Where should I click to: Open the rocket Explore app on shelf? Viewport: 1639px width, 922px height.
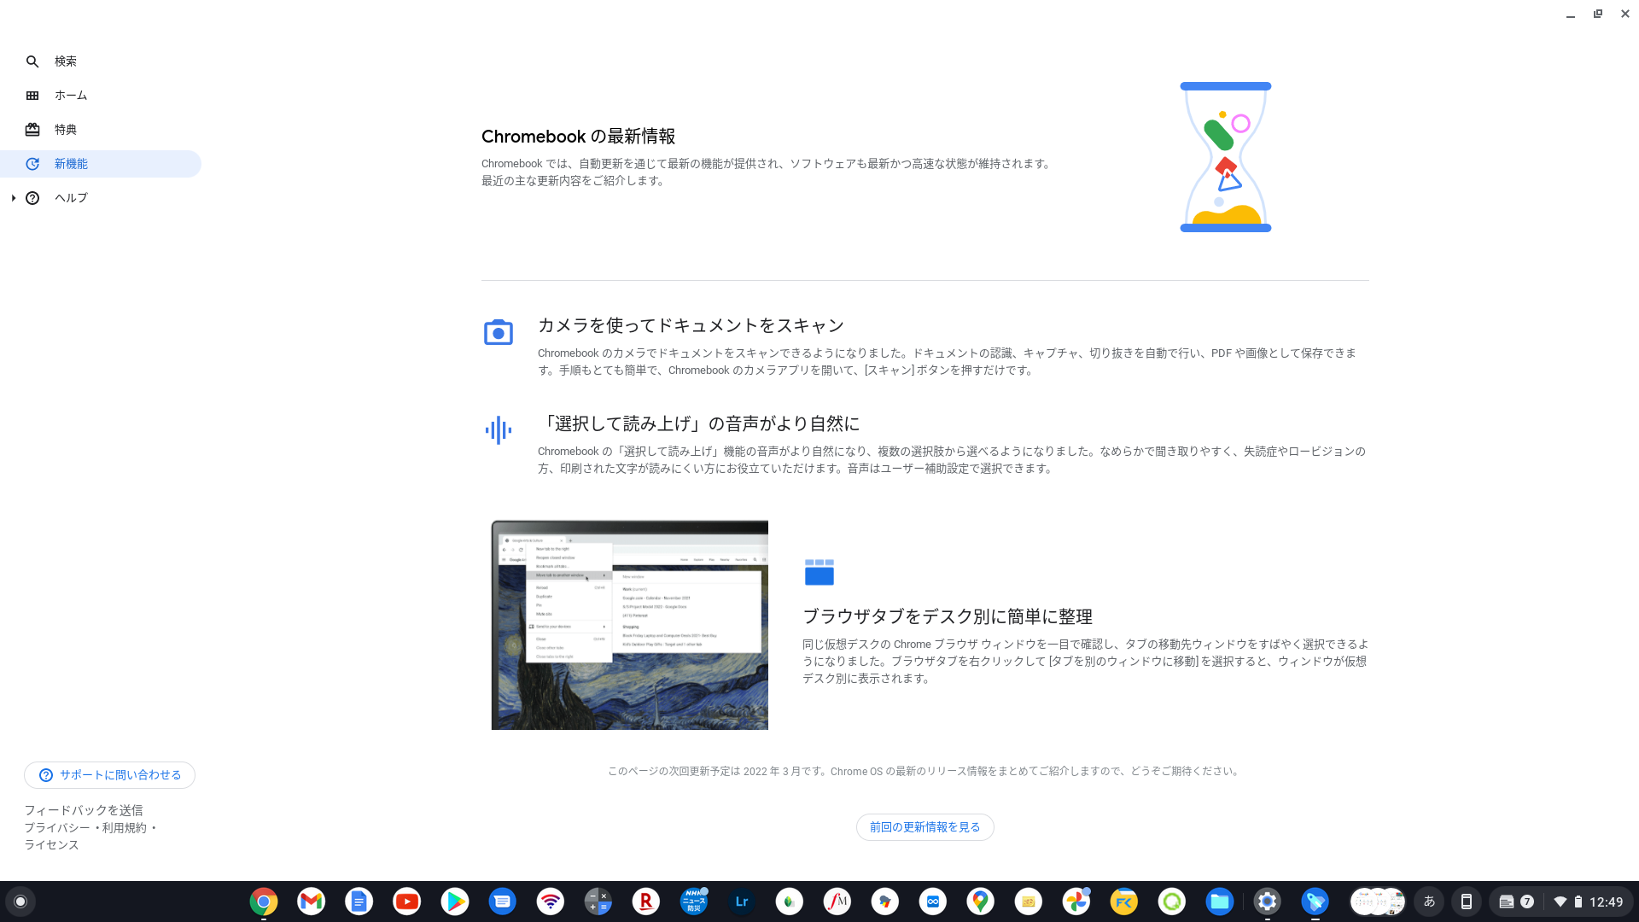tap(1315, 902)
